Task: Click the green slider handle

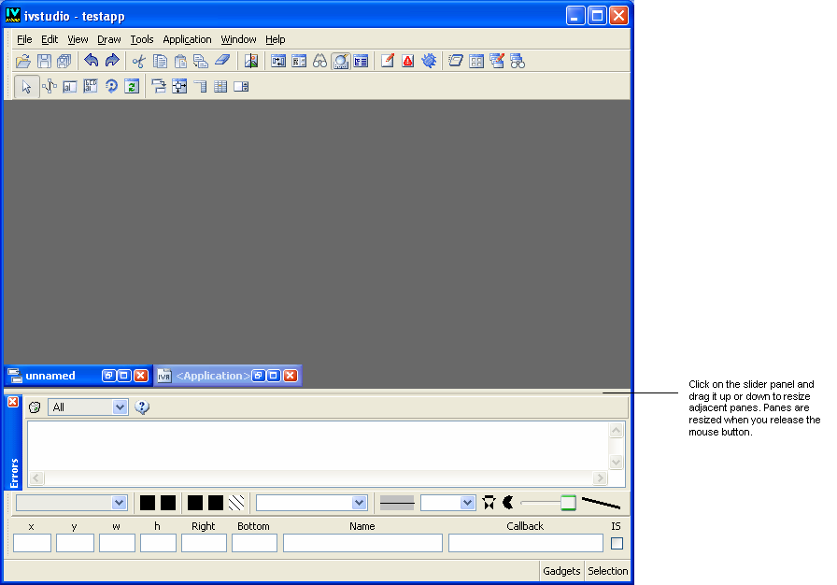Action: point(568,503)
